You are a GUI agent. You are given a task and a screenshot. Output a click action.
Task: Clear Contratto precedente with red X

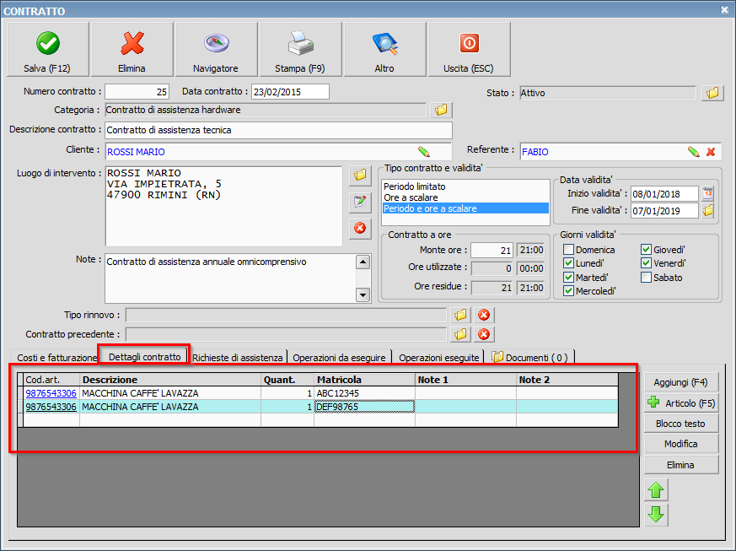click(x=484, y=334)
